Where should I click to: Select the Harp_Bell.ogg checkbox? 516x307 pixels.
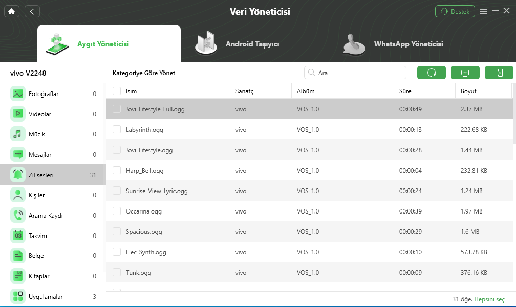click(x=117, y=171)
